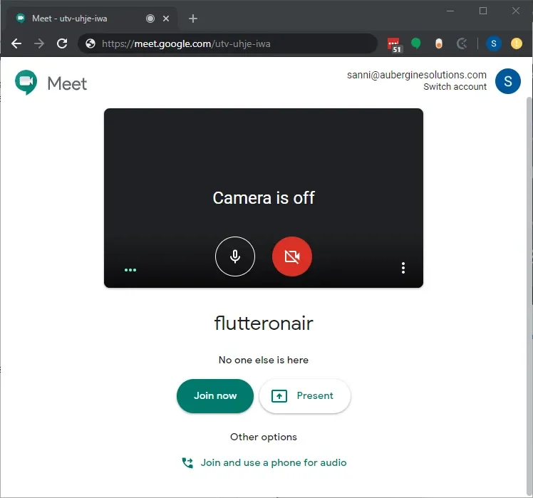Viewport: 533px width, 498px height.
Task: Open the three-dot more options menu in the video preview
Action: (403, 268)
